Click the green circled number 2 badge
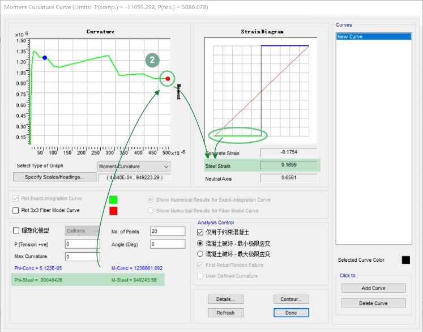This screenshot has height=332, width=423. (x=152, y=61)
